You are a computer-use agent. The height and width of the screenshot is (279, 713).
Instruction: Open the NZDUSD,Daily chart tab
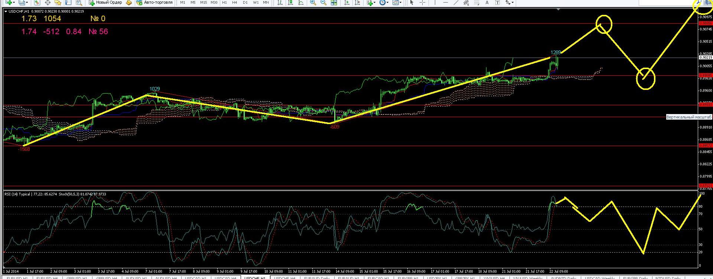667,277
